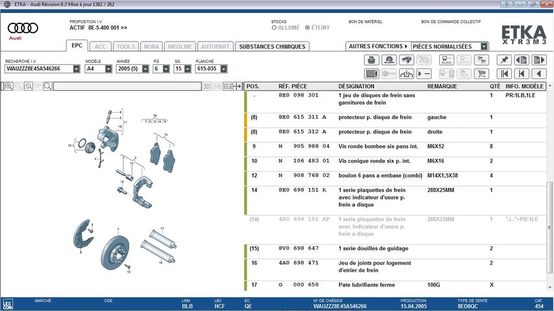Zoom in on the illustration
The height and width of the screenshot is (311, 554).
pyautogui.click(x=9, y=86)
